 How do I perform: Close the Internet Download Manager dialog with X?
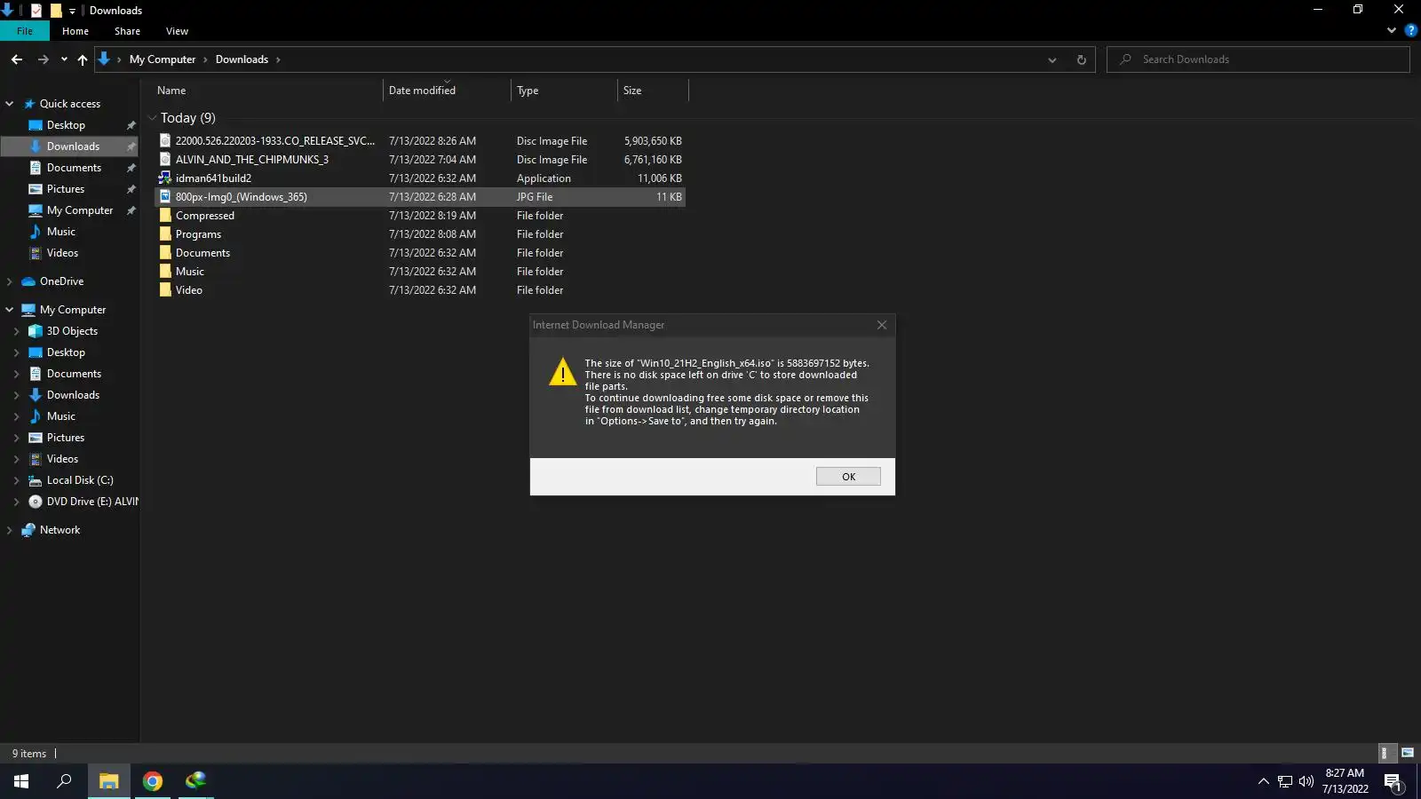pyautogui.click(x=882, y=325)
